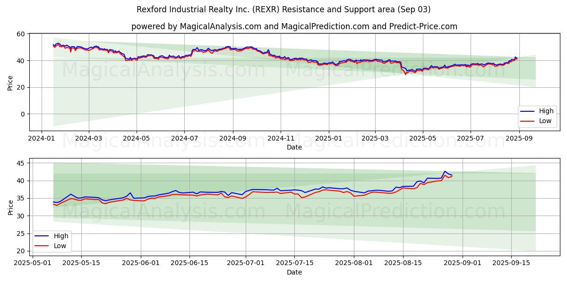Click the '2025-06-01' bottom chart label
This screenshot has width=567, height=283.
click(x=141, y=263)
